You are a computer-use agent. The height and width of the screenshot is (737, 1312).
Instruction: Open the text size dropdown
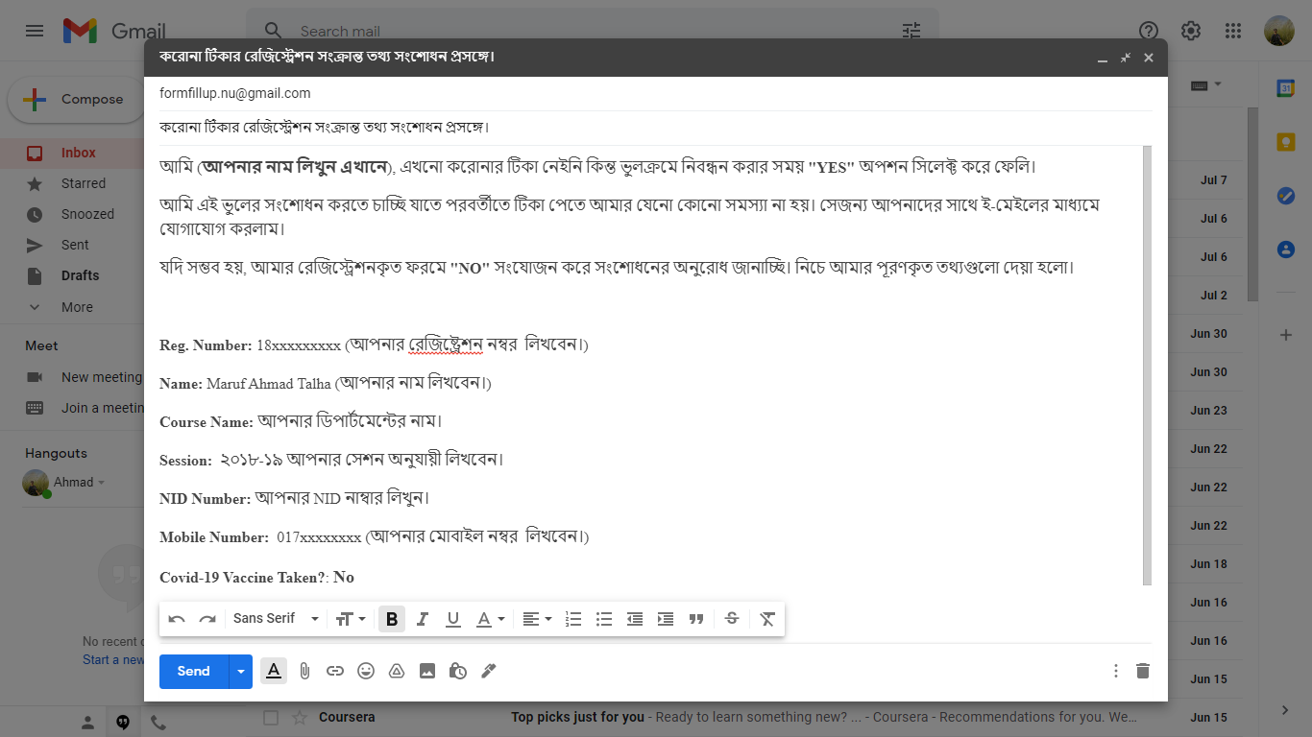351,619
